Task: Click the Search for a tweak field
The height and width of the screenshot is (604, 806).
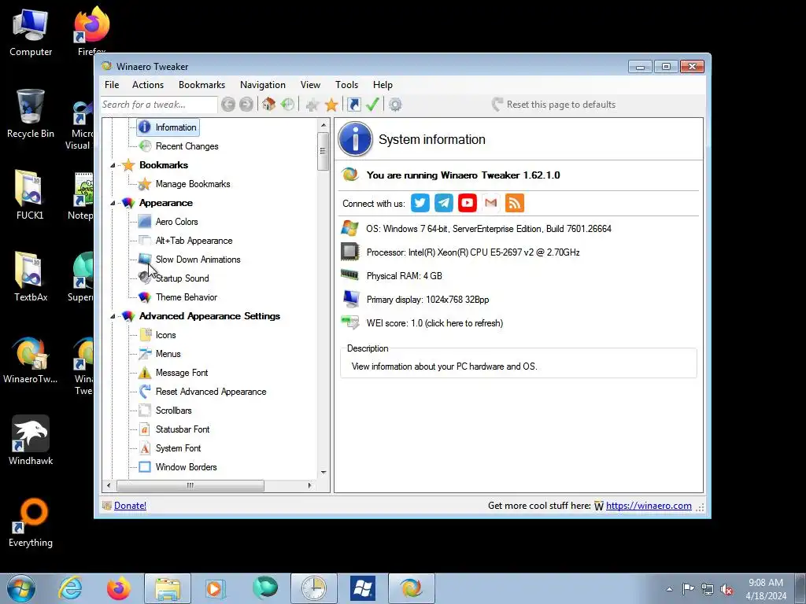Action: pyautogui.click(x=159, y=105)
